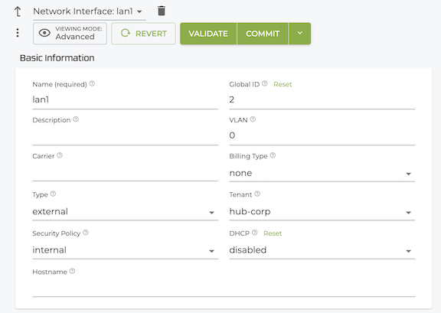
Task: Open the DHCP dropdown showing disabled
Action: (x=322, y=250)
